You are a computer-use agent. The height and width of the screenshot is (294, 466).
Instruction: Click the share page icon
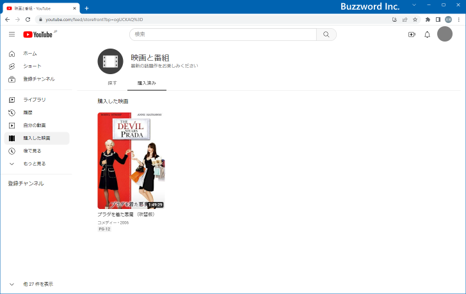point(405,20)
